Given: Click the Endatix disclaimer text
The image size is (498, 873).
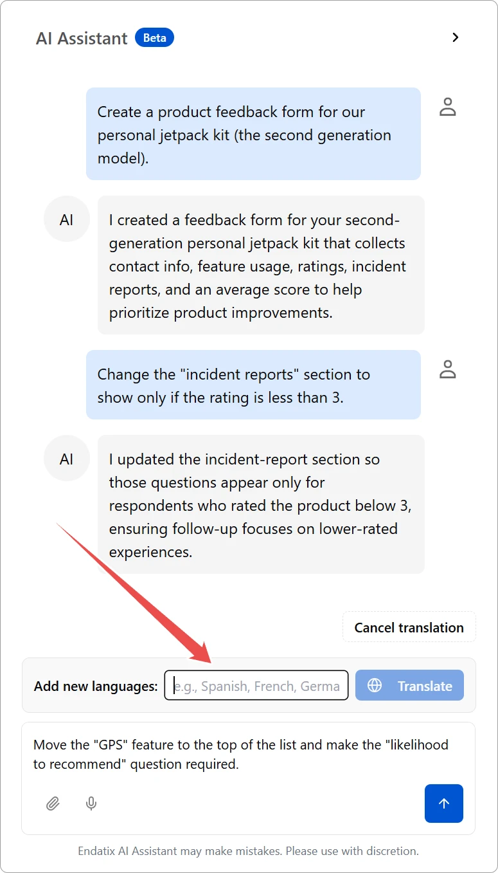Looking at the screenshot, I should pos(249,850).
